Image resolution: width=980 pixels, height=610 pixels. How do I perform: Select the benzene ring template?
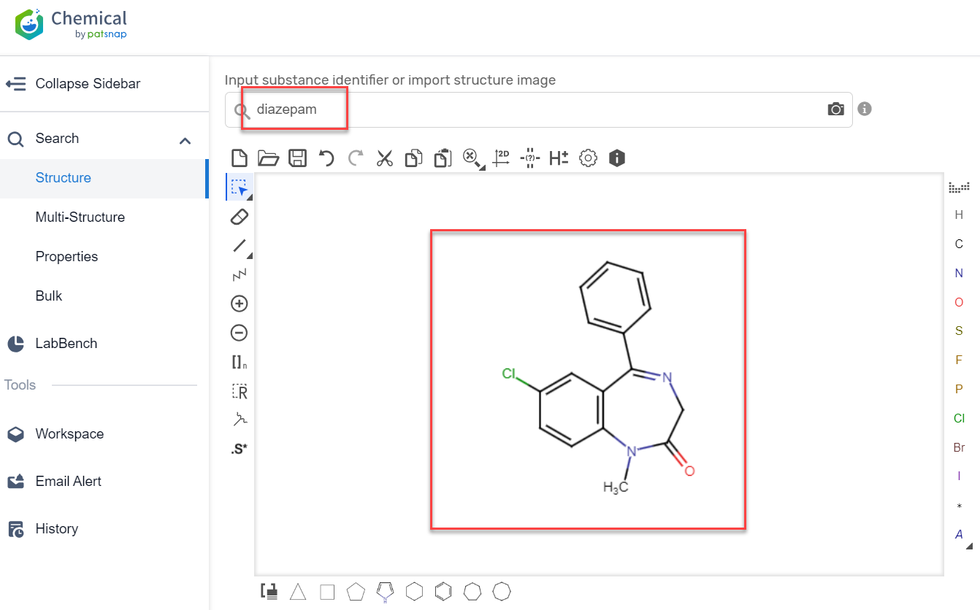(443, 592)
